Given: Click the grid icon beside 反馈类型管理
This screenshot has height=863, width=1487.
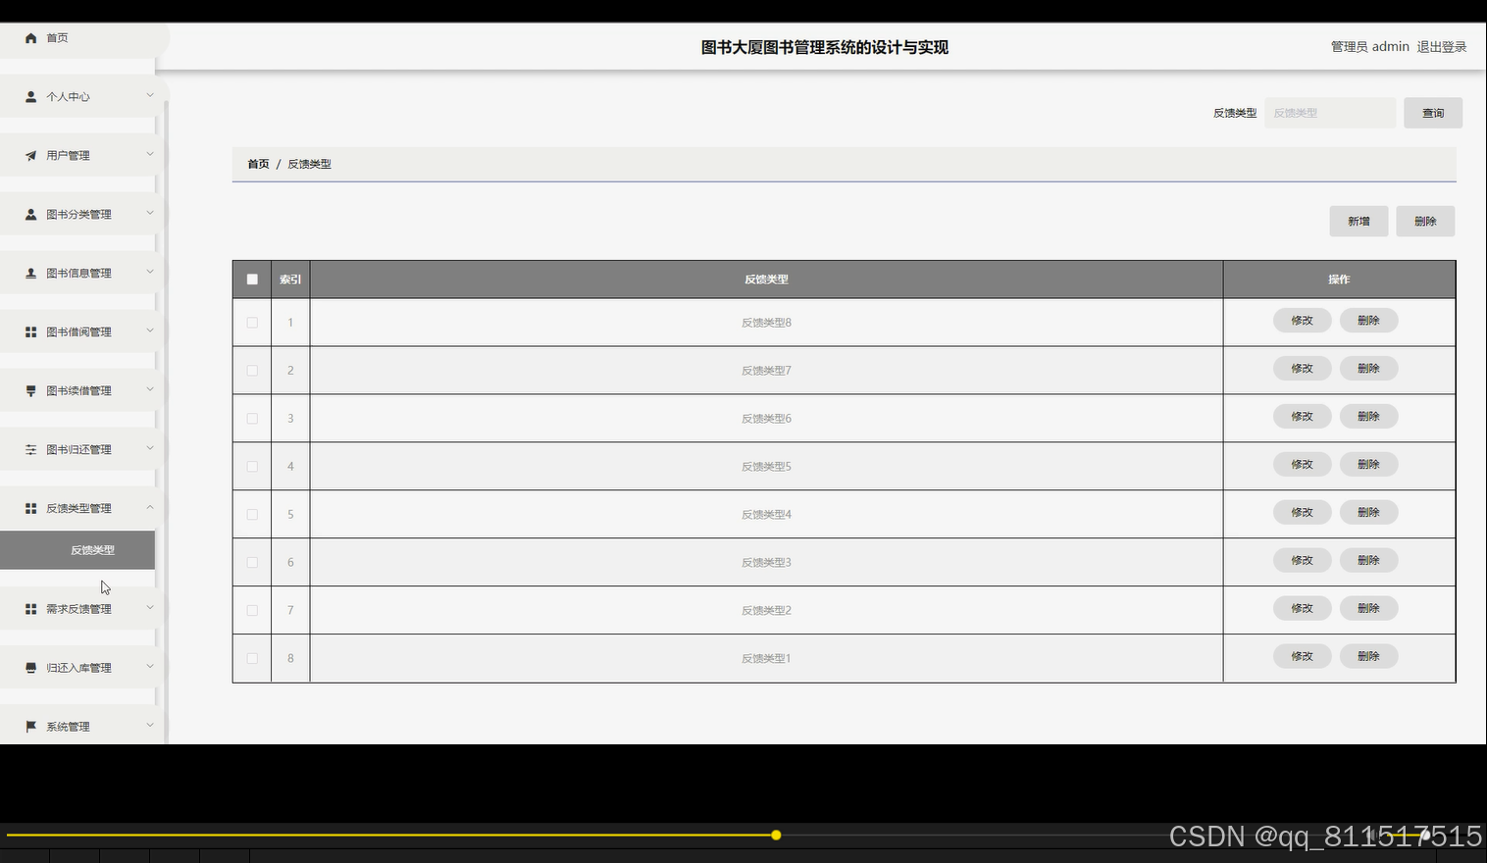Looking at the screenshot, I should pos(30,509).
